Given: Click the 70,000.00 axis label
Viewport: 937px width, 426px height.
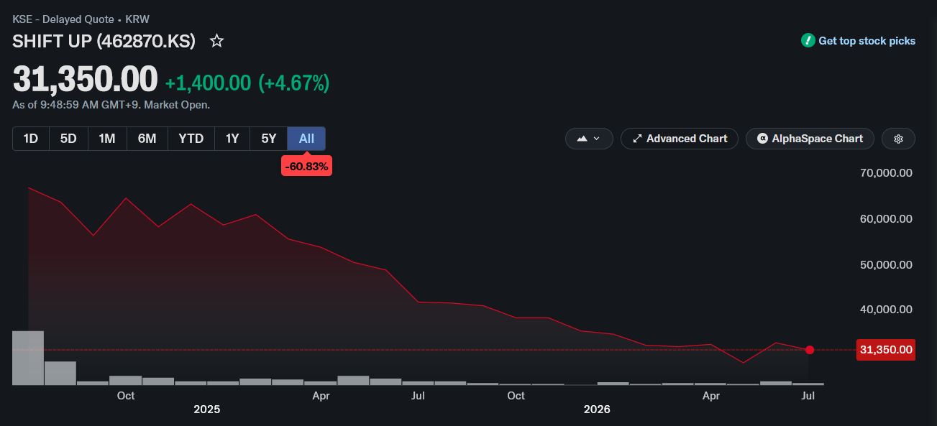Looking at the screenshot, I should coord(886,173).
